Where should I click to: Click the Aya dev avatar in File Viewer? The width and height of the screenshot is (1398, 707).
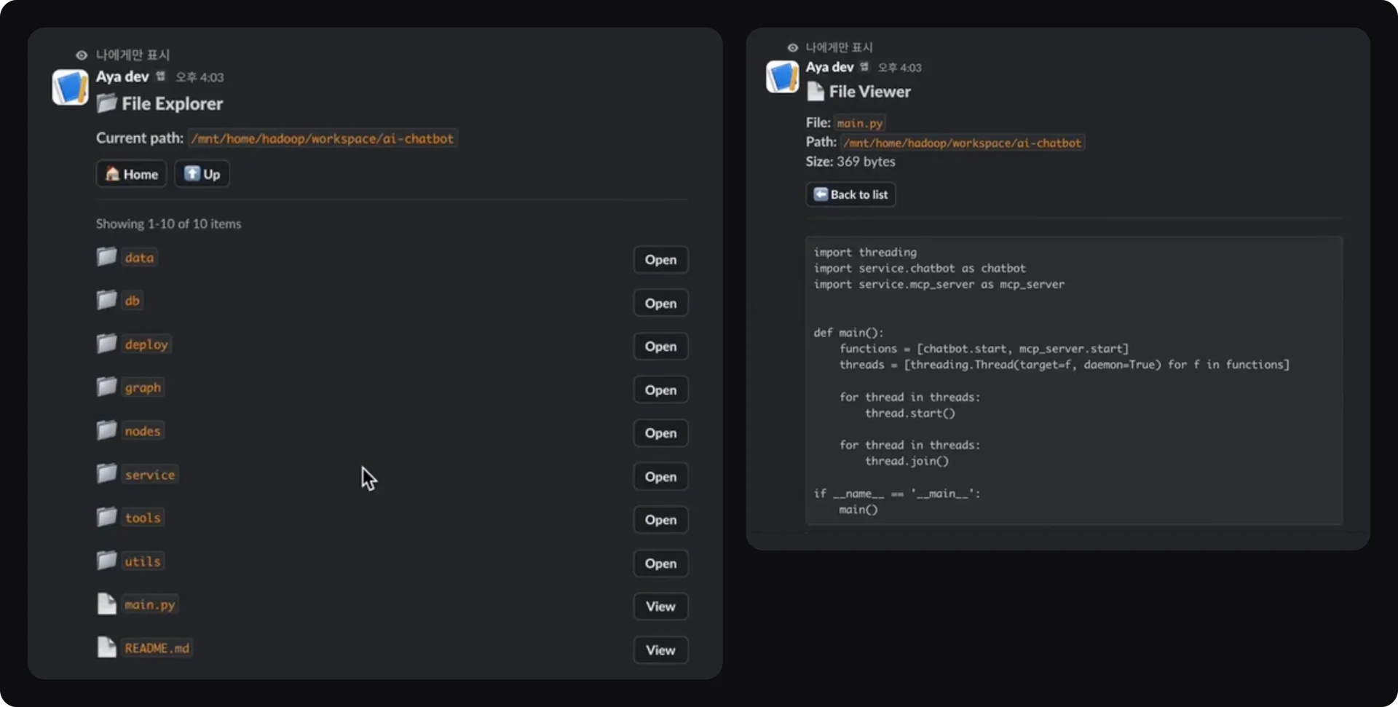[782, 76]
